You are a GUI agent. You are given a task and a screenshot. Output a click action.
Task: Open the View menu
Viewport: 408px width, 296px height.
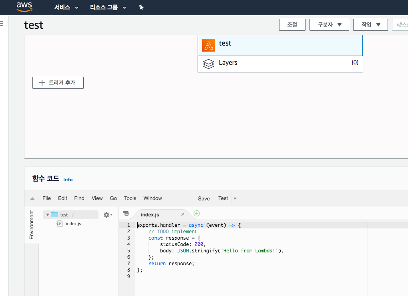tap(97, 198)
